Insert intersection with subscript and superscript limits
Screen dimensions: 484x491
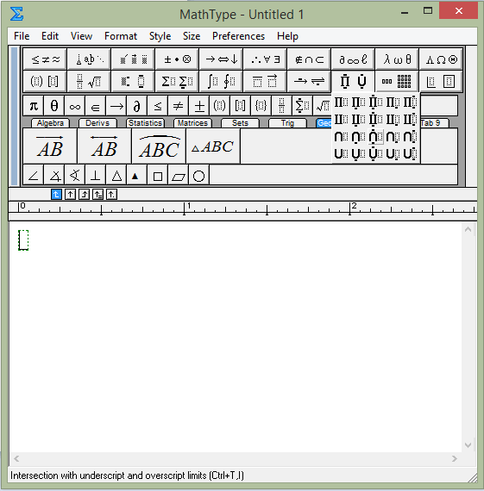410,136
